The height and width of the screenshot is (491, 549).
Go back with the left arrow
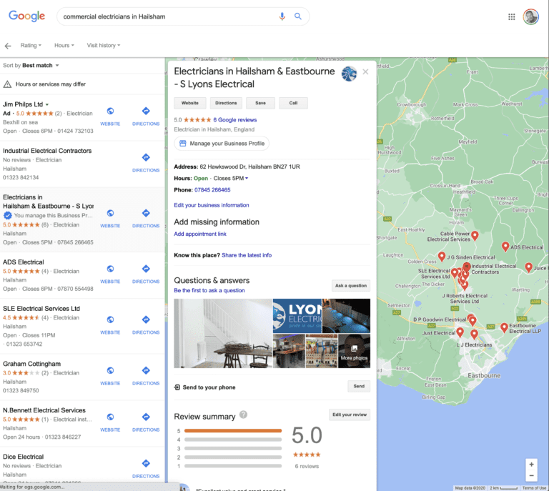[8, 46]
